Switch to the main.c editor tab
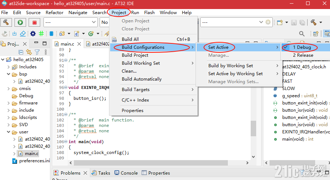 pyautogui.click(x=67, y=44)
